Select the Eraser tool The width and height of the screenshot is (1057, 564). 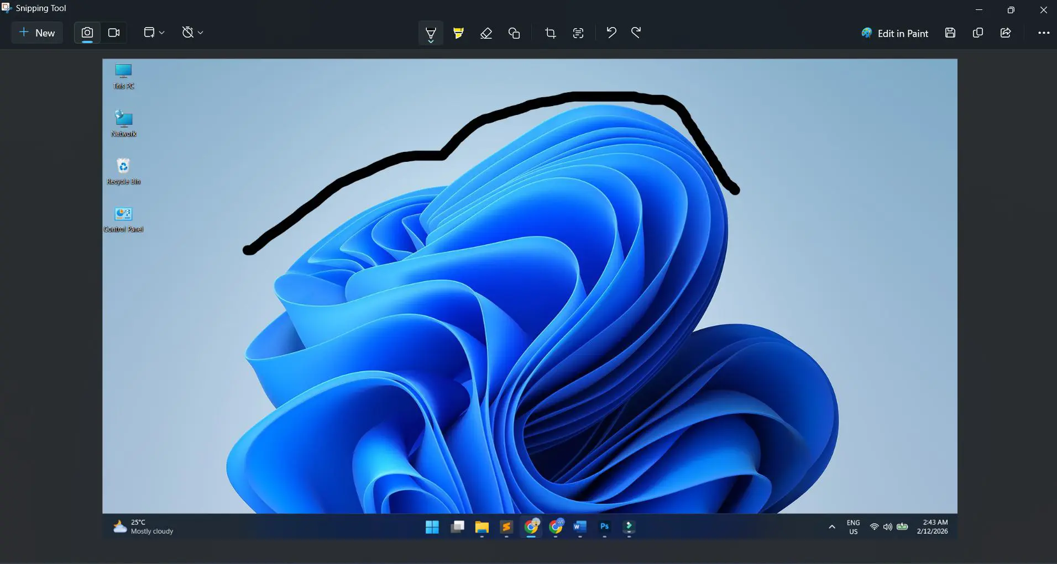486,33
